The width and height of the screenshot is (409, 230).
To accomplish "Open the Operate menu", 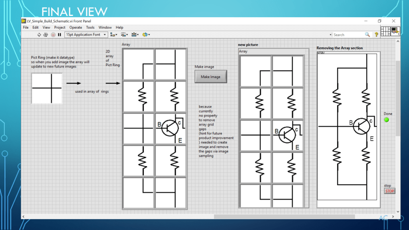I will (75, 28).
